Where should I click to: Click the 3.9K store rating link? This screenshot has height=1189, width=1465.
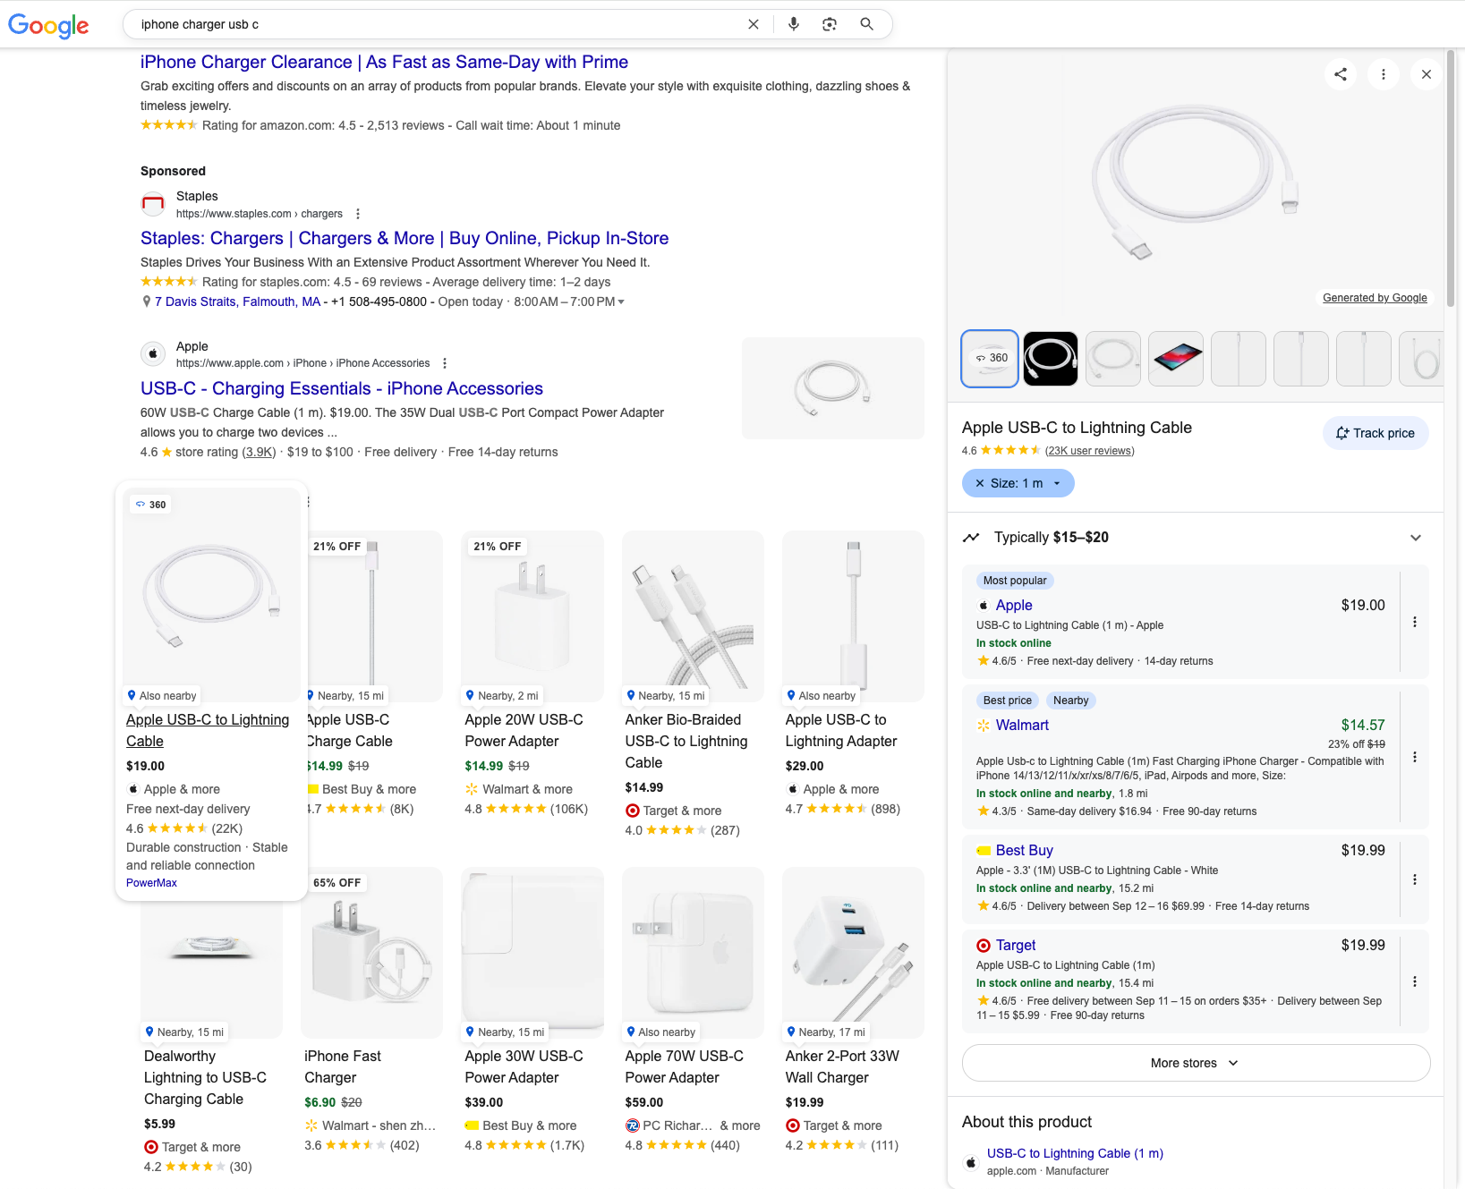point(259,452)
